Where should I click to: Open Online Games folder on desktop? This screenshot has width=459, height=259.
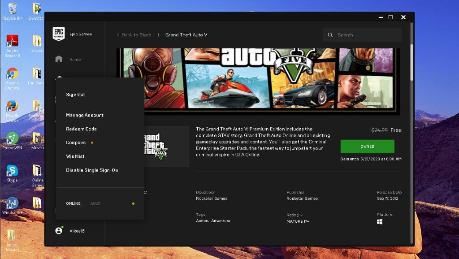[37, 176]
